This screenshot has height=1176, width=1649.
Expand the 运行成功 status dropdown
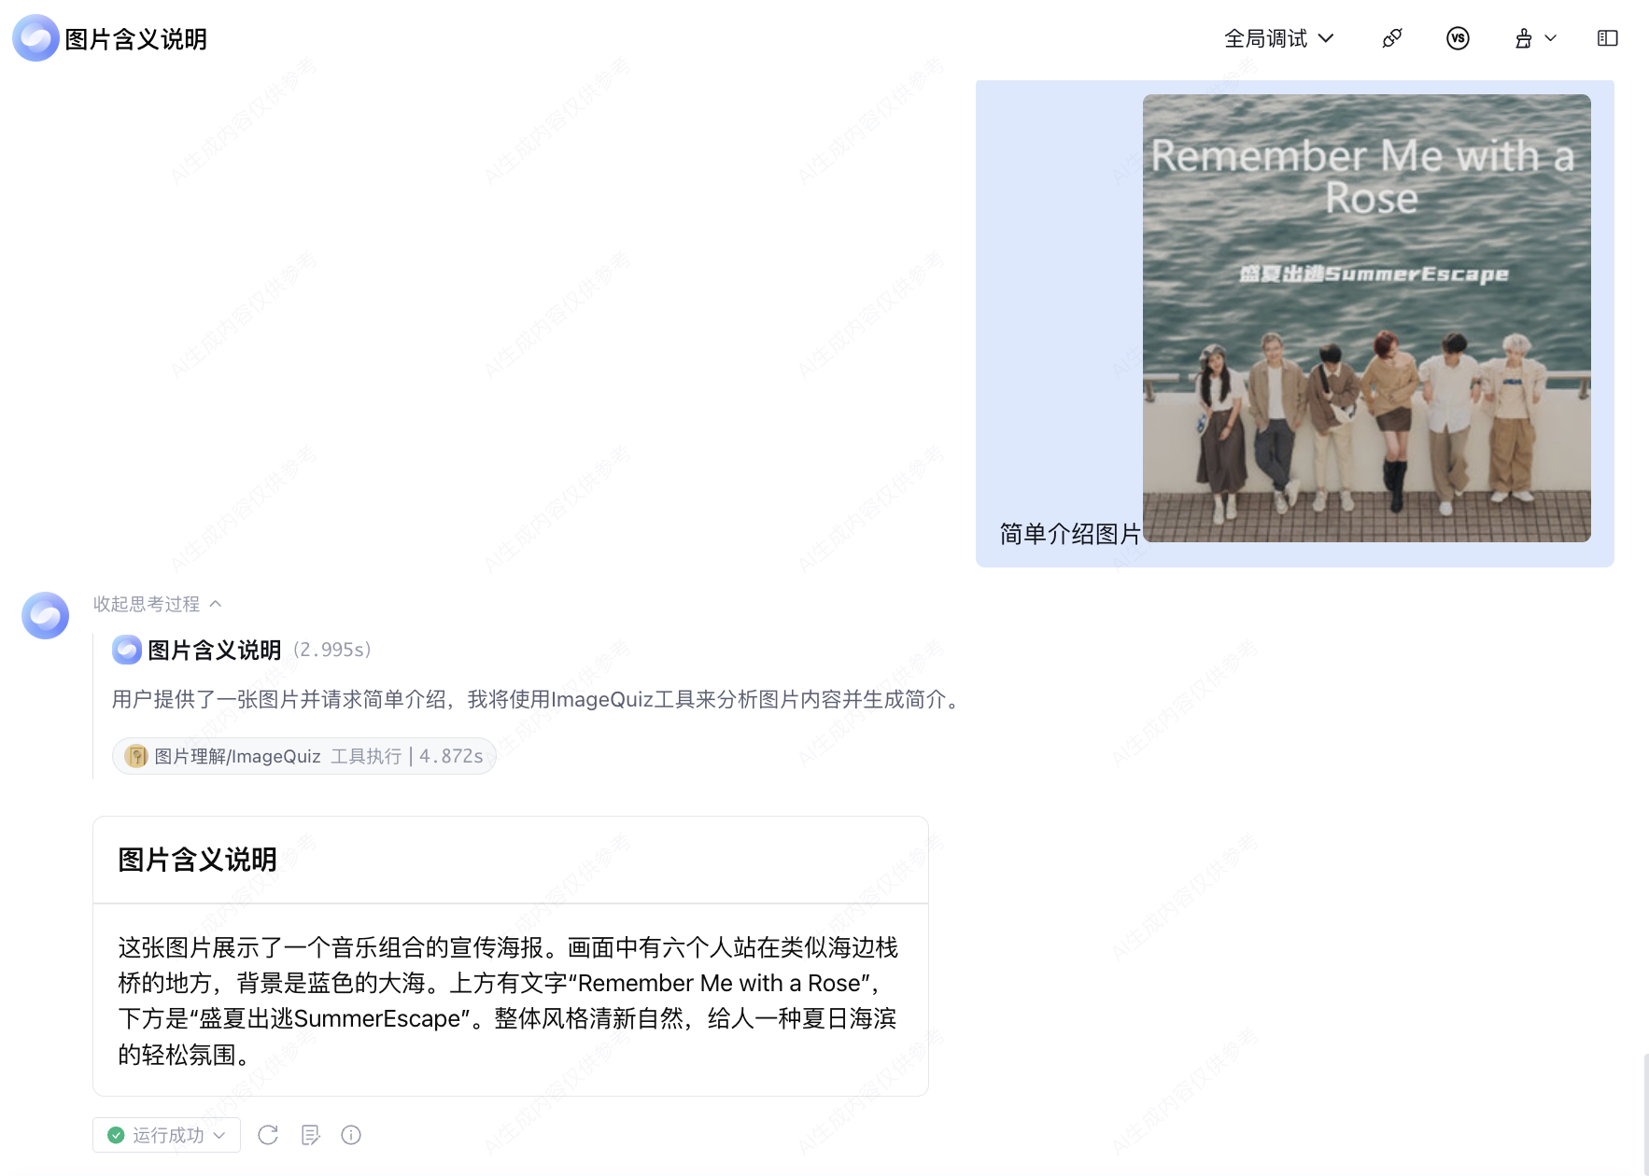pos(166,1135)
